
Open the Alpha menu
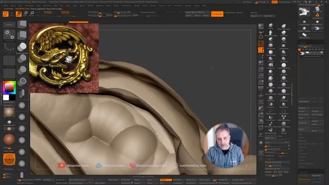pyautogui.click(x=6, y=6)
